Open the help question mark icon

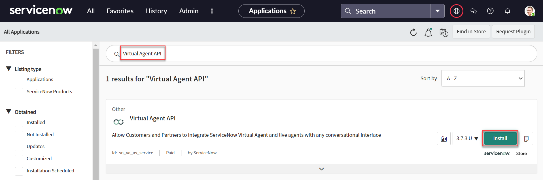click(490, 11)
